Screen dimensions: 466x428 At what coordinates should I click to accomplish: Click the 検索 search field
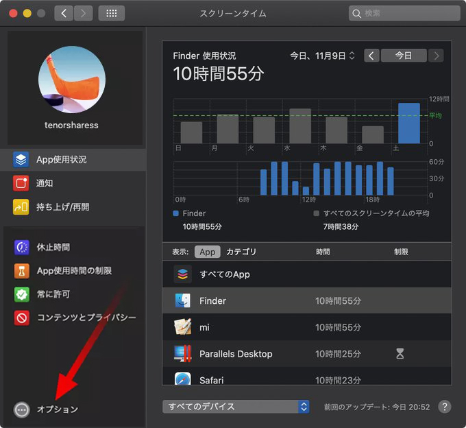point(404,13)
